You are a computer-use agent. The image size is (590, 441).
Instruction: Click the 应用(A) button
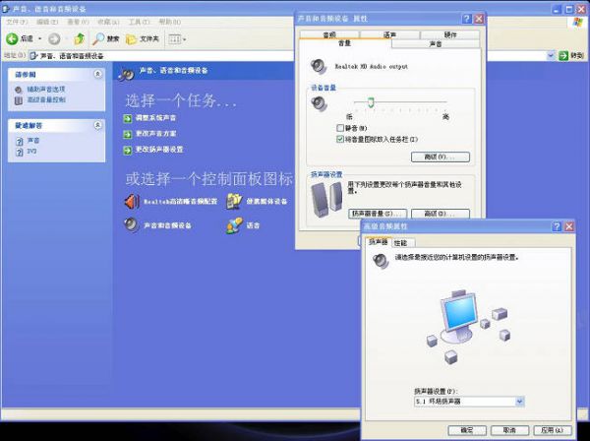(553, 430)
